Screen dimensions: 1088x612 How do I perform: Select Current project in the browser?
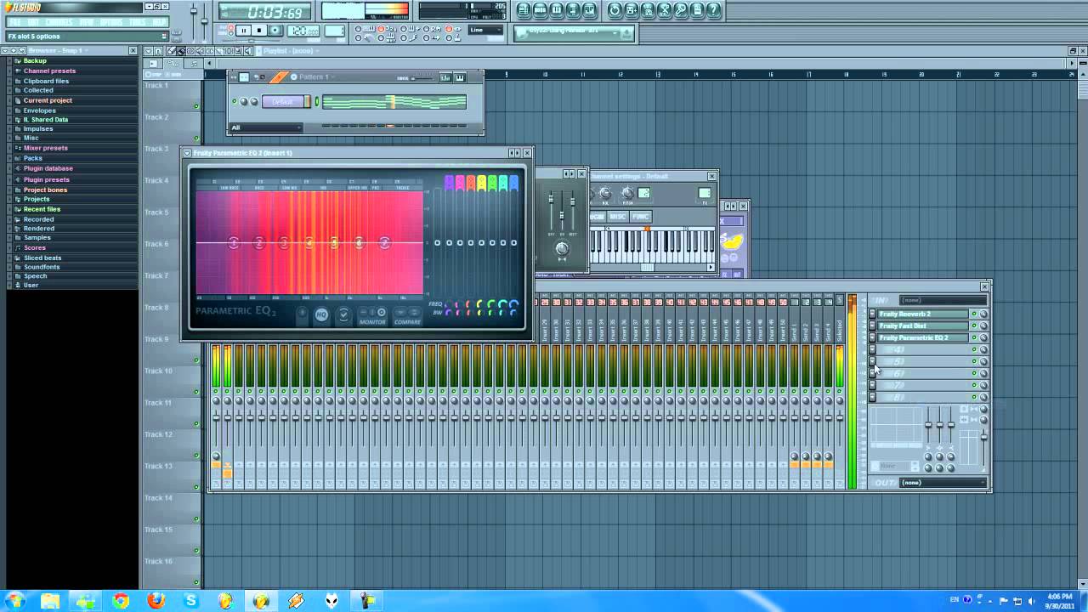click(x=48, y=100)
